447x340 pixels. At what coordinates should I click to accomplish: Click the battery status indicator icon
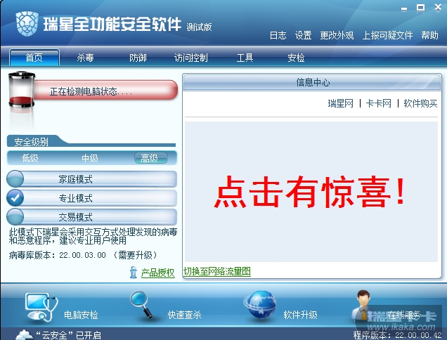pyautogui.click(x=22, y=90)
